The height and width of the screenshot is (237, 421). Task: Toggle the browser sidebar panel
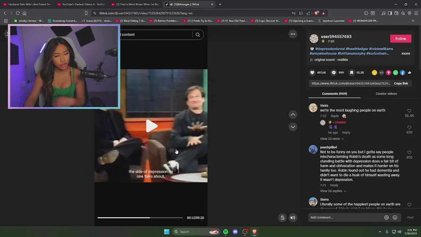(390, 13)
